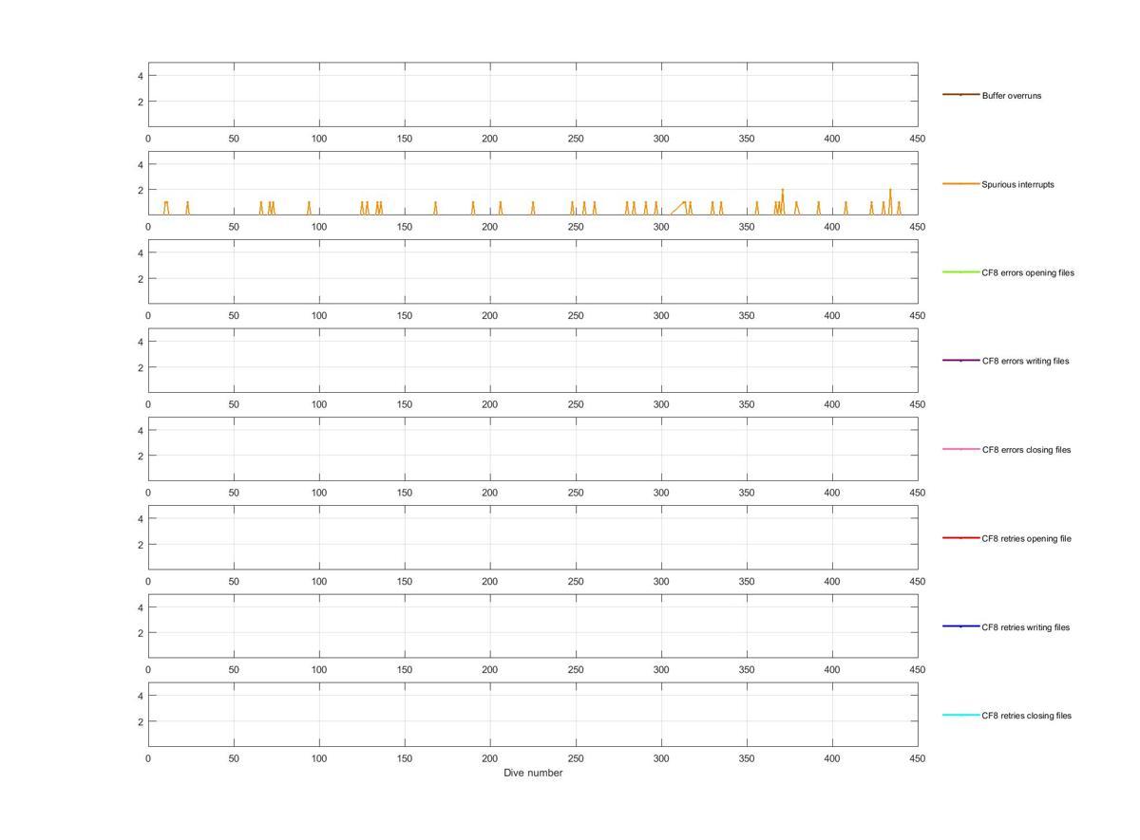Select the height-2 spike near dive 434
This screenshot has height=840, width=1140.
890,201
